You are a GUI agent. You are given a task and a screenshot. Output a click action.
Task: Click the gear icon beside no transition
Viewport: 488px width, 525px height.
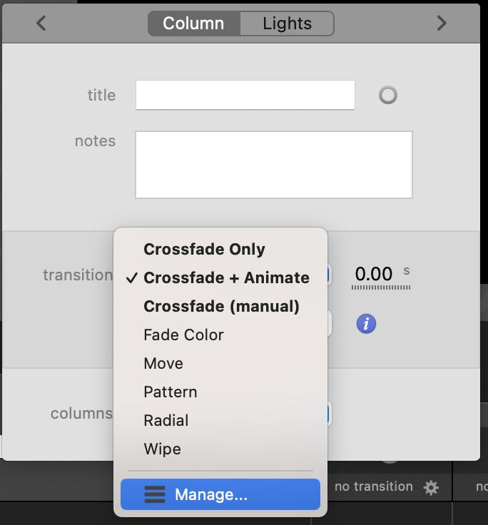point(431,488)
